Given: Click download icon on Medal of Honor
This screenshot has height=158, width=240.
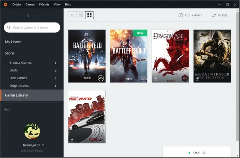Looking at the screenshot, I should [197, 79].
